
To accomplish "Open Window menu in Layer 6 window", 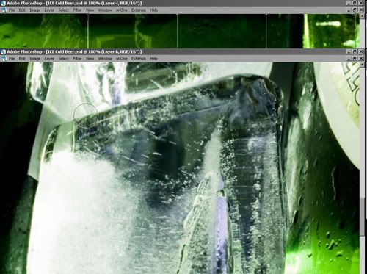I will pyautogui.click(x=105, y=59).
